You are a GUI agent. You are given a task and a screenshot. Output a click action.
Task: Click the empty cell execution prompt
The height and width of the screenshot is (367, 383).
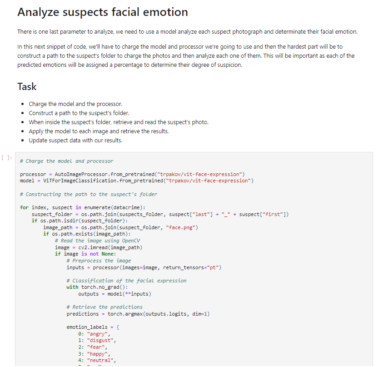[7, 158]
